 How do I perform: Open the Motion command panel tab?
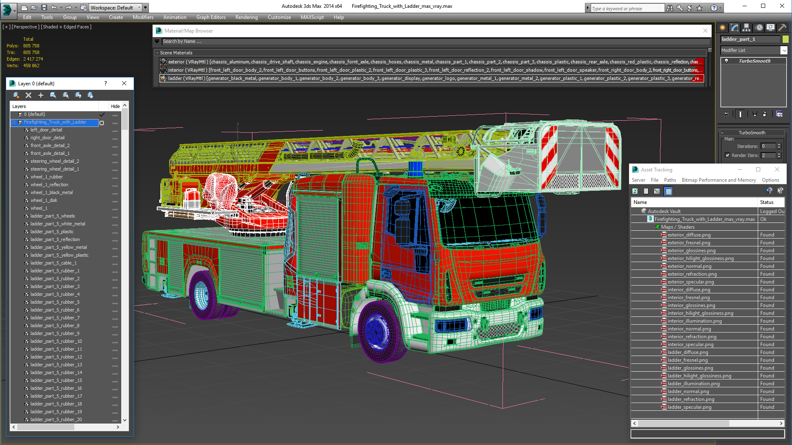coord(759,28)
